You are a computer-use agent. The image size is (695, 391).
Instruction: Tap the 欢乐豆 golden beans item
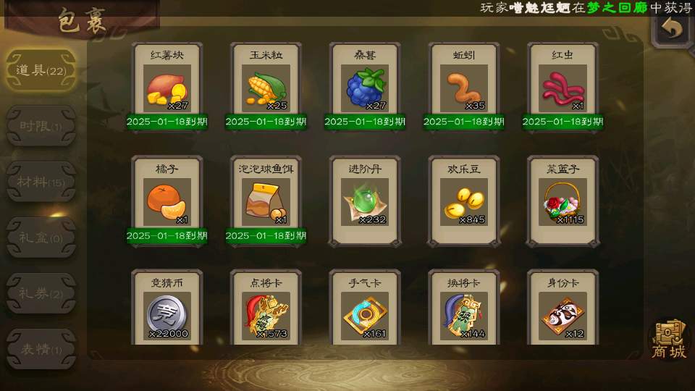pos(463,201)
